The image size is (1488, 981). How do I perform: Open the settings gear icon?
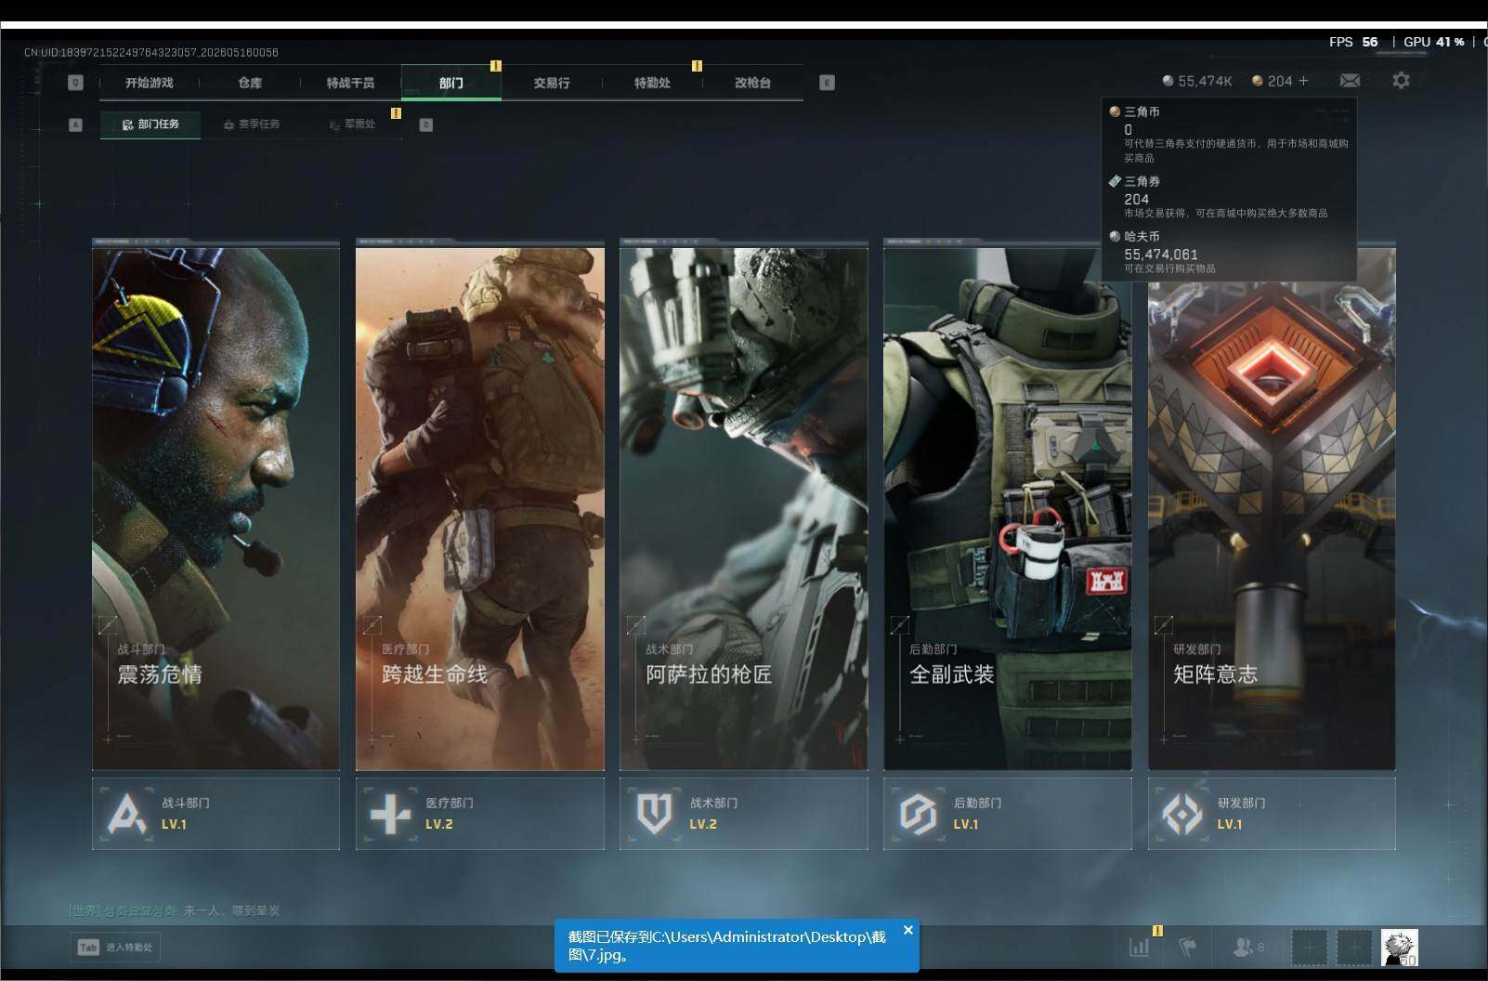tap(1401, 81)
